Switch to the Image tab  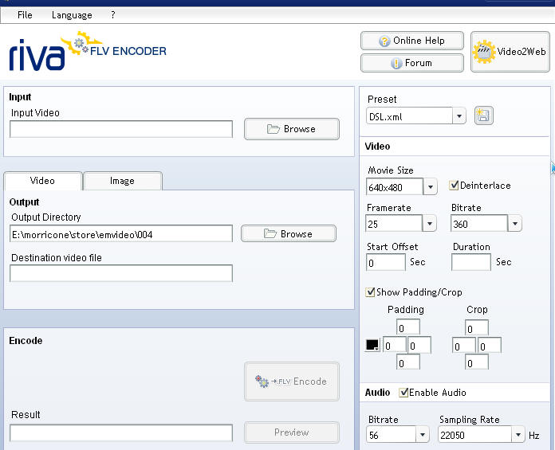tap(123, 181)
